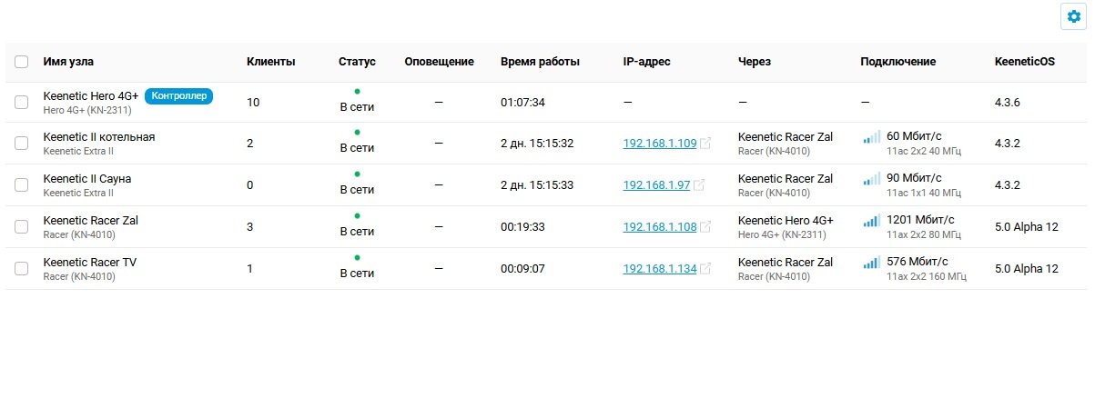
Task: Click green status dot for Keenetic II Сауна
Action: tap(357, 174)
